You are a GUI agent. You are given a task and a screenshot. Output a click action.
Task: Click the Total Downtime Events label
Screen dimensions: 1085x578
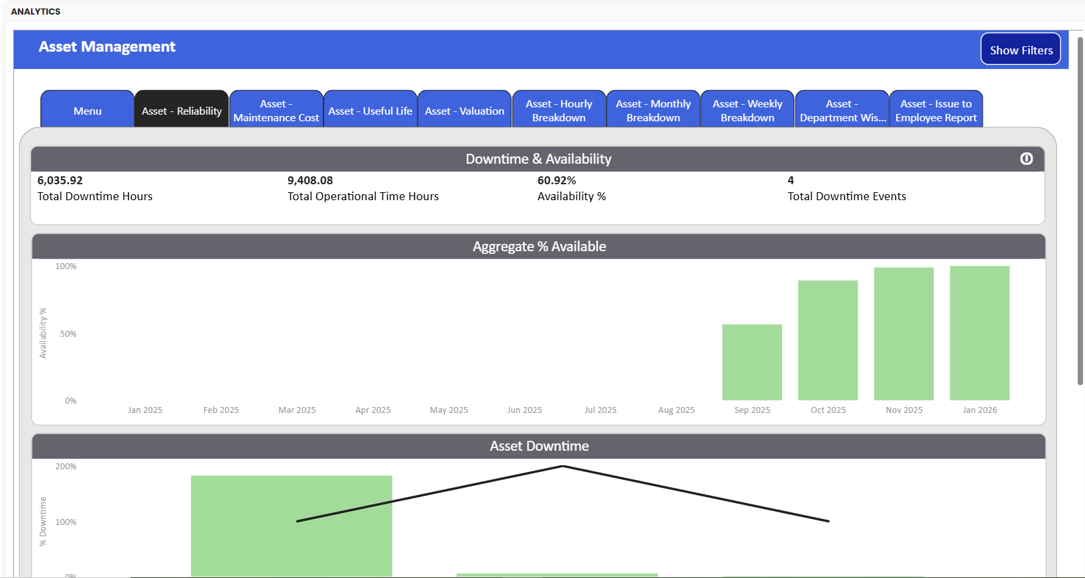846,196
